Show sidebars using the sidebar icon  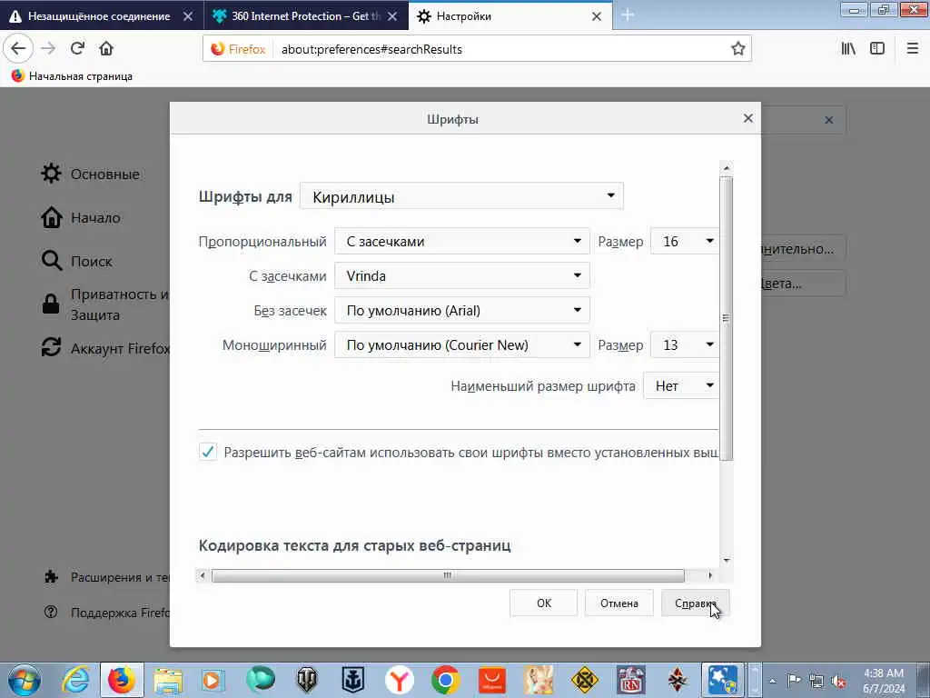[x=877, y=49]
